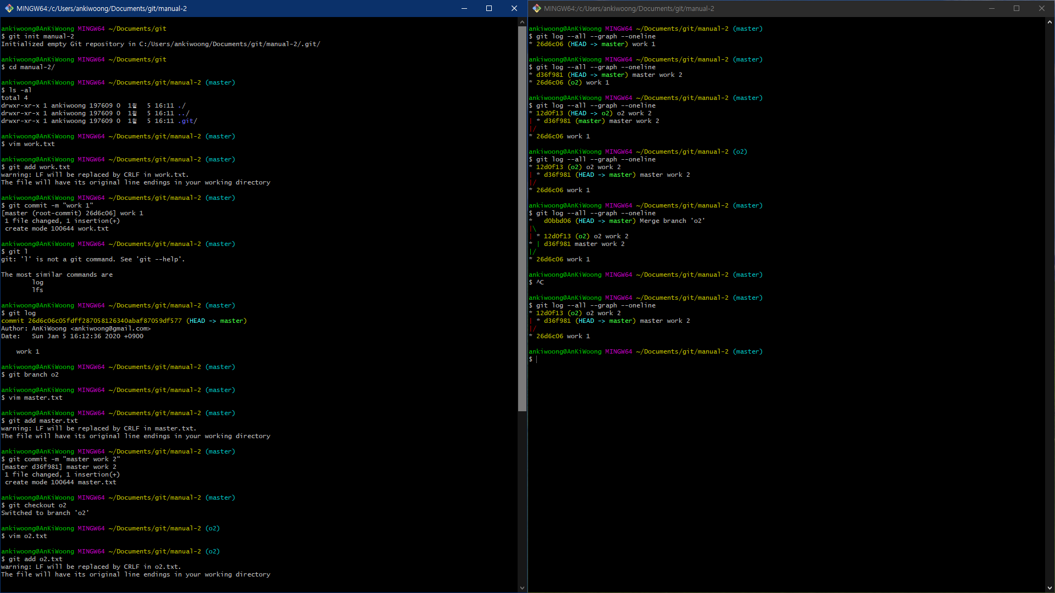Click the right window title bar text
1055x593 pixels.
(629, 8)
